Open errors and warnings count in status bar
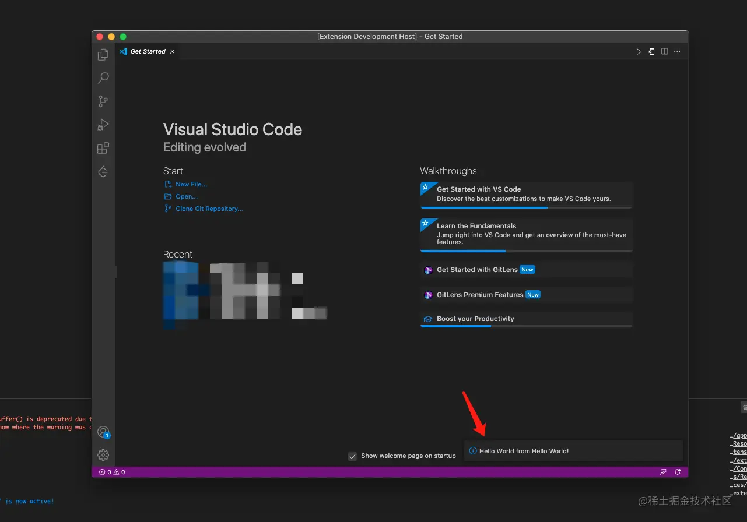This screenshot has width=747, height=522. 112,472
